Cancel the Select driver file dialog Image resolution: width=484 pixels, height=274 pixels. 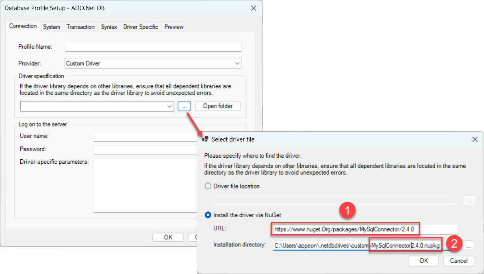tap(459, 261)
